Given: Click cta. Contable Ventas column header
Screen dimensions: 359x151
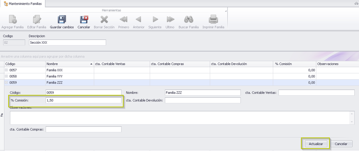Looking at the screenshot, I should pyautogui.click(x=122, y=64).
